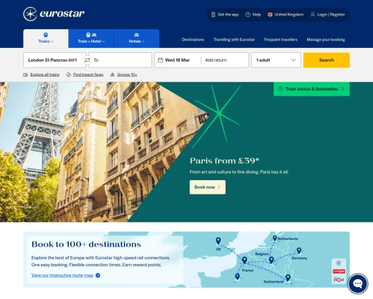The height and width of the screenshot is (299, 373).
Task: Click the TGV Lyria logo on map
Action: pos(339,272)
